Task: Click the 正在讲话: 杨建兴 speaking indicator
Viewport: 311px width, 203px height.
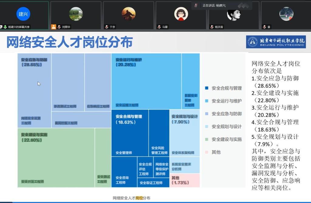Action: [x=214, y=5]
